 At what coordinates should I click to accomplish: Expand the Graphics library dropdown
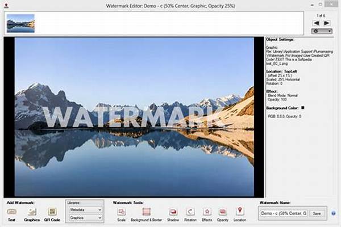point(85,216)
